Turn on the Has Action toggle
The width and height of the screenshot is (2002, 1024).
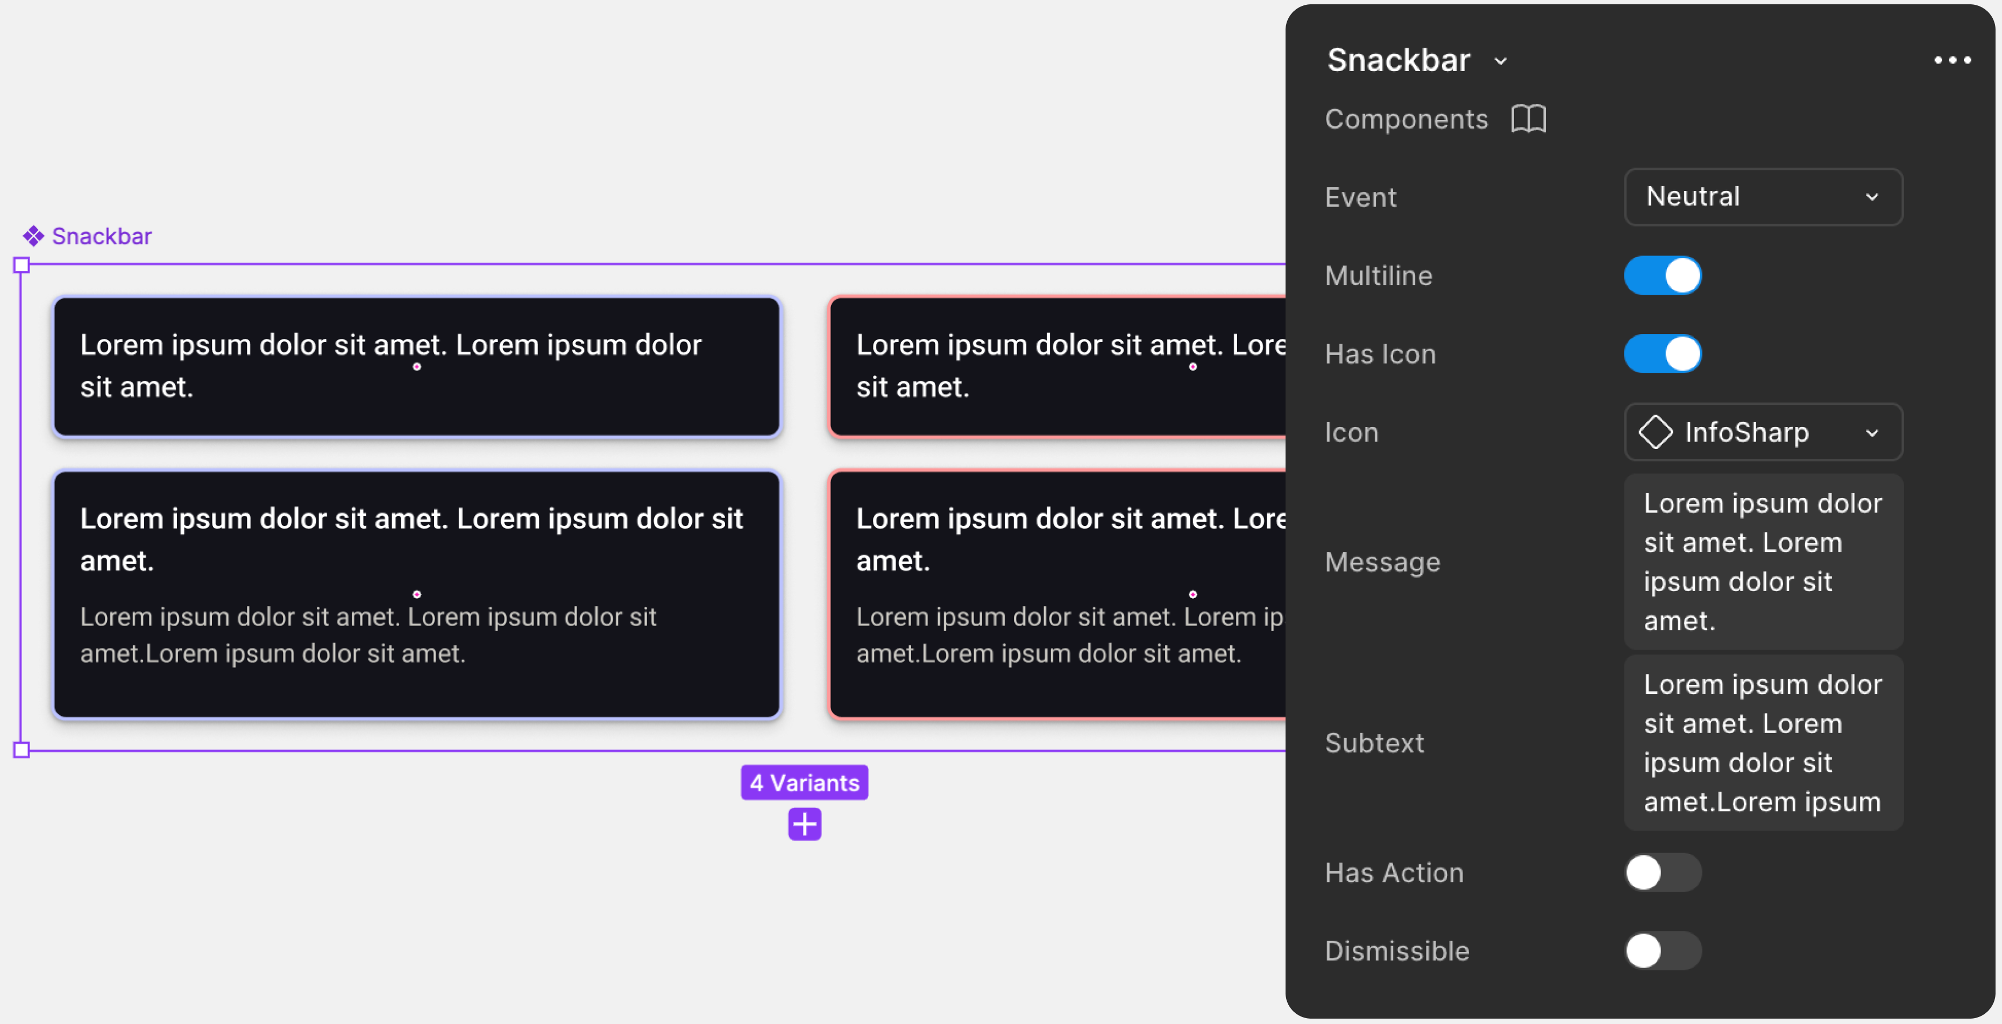click(1663, 873)
